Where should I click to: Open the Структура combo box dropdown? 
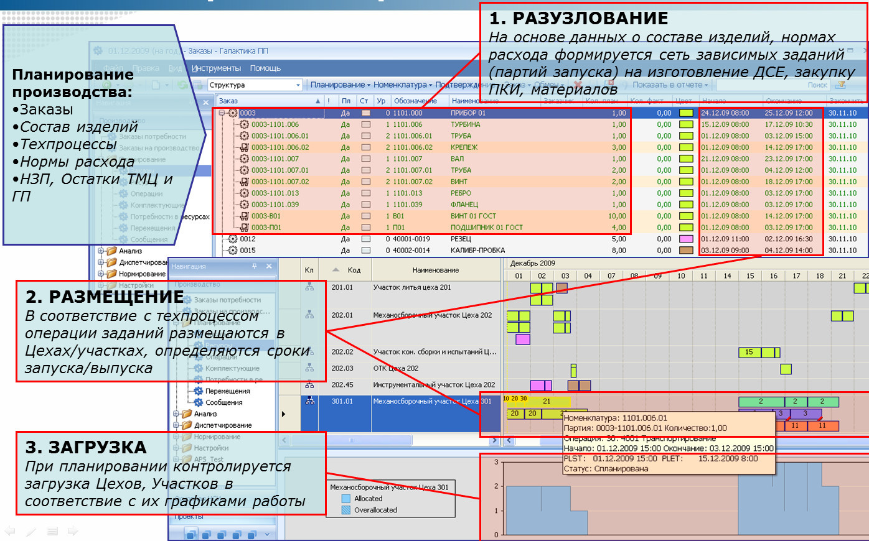[x=298, y=85]
